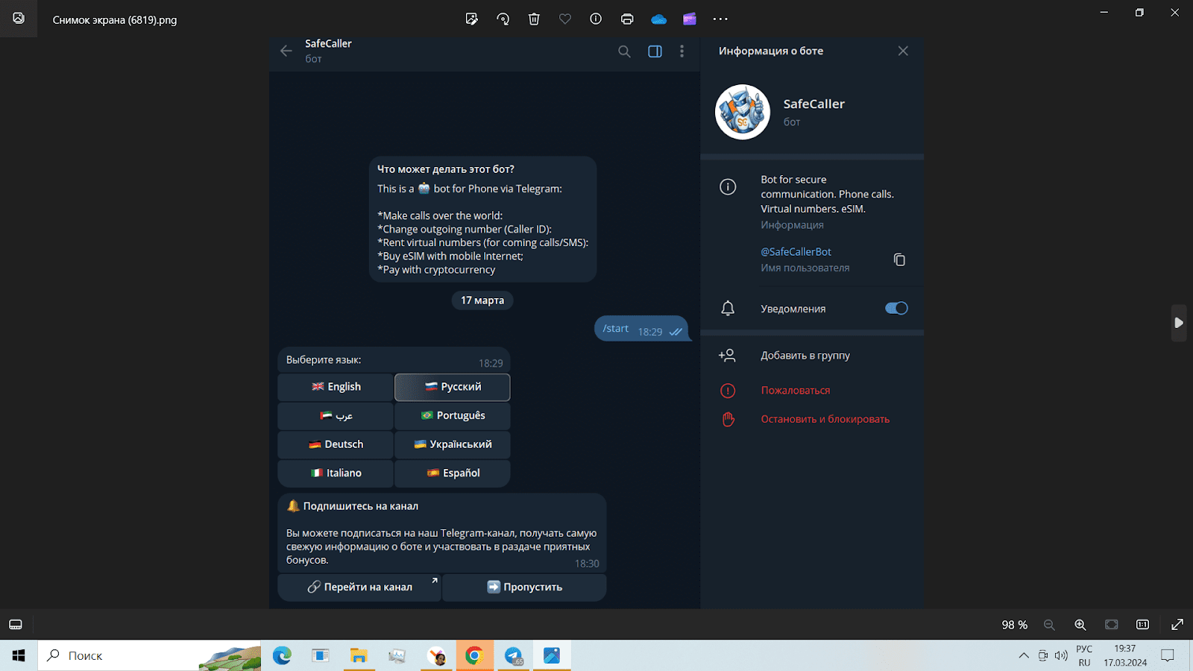Click the volume icon in system tray
Viewport: 1193px width, 671px height.
pos(1061,656)
